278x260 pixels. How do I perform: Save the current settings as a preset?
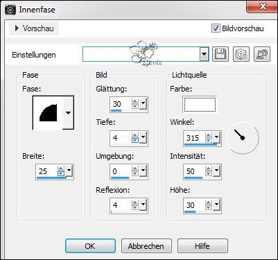tap(220, 54)
